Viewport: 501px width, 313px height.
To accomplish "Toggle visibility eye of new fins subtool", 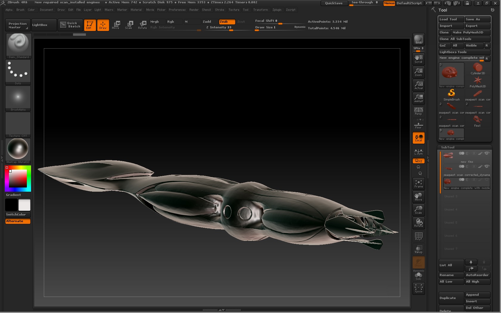I will pos(487,153).
